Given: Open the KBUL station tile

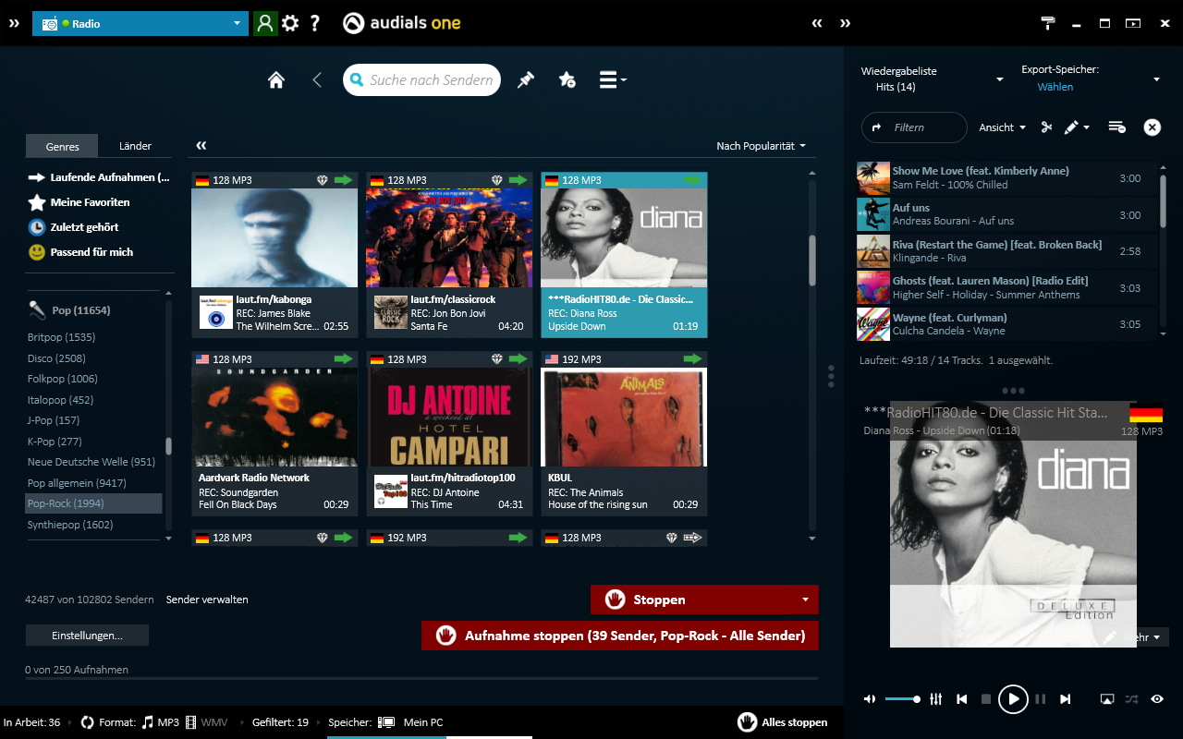Looking at the screenshot, I should (624, 432).
